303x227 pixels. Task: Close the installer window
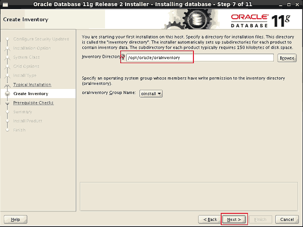coord(297,5)
